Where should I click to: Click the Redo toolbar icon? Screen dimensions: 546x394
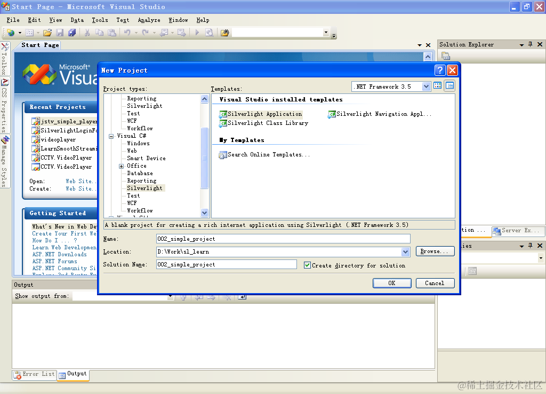coord(145,33)
